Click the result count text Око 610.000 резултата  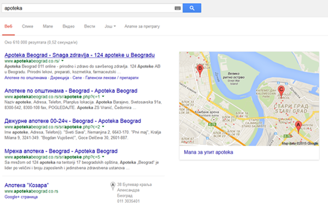[x=41, y=42]
